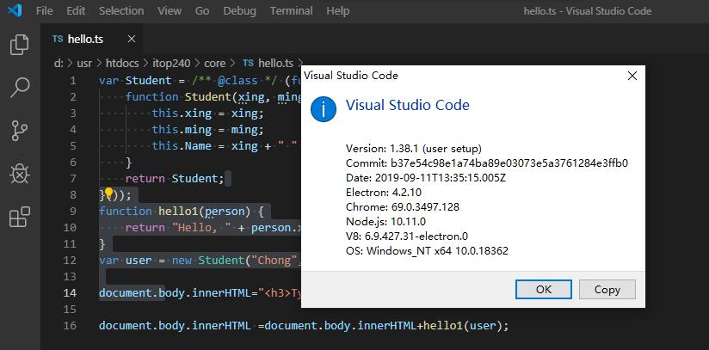The width and height of the screenshot is (709, 350).
Task: Click line number 16 in the gutter
Action: click(x=70, y=326)
